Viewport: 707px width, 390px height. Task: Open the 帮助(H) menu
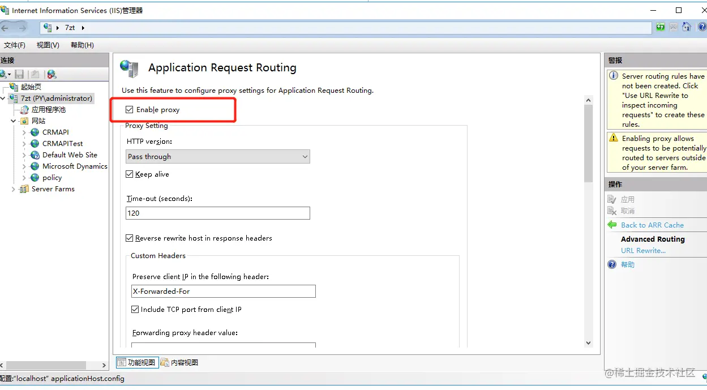pos(82,45)
